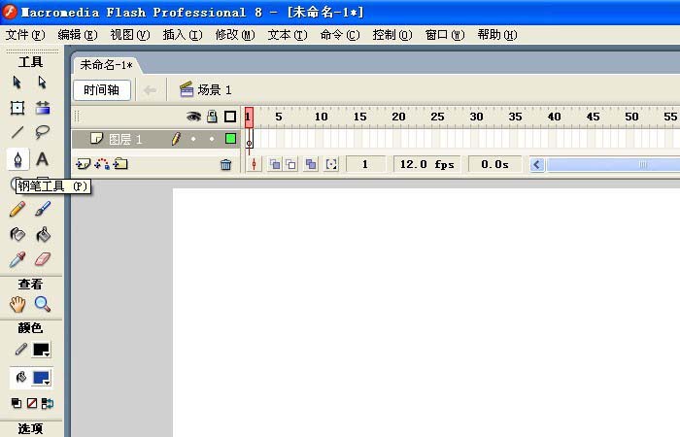
Task: Select the keyframe in frame 1
Action: click(249, 140)
